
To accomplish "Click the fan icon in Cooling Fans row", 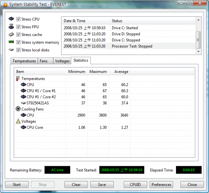I will 18,109.
